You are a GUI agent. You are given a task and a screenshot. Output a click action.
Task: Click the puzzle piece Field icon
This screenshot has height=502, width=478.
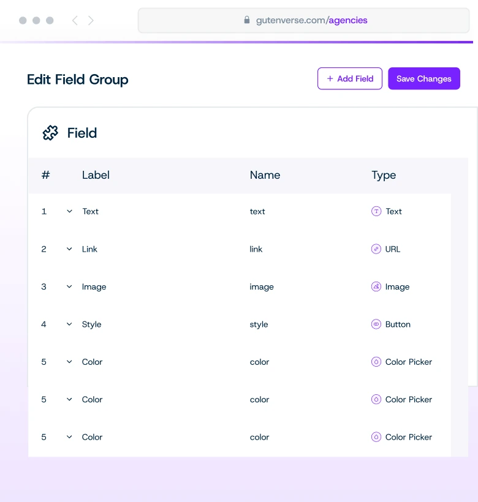point(50,133)
